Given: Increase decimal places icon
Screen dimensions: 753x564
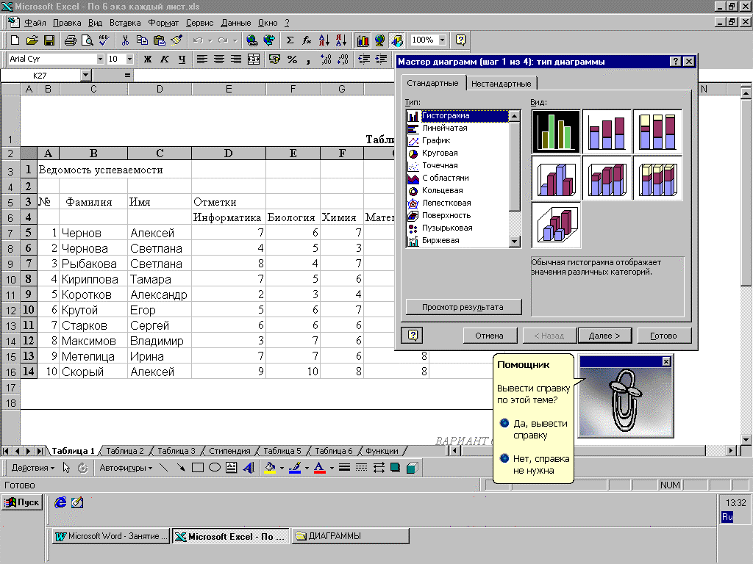Looking at the screenshot, I should point(326,59).
